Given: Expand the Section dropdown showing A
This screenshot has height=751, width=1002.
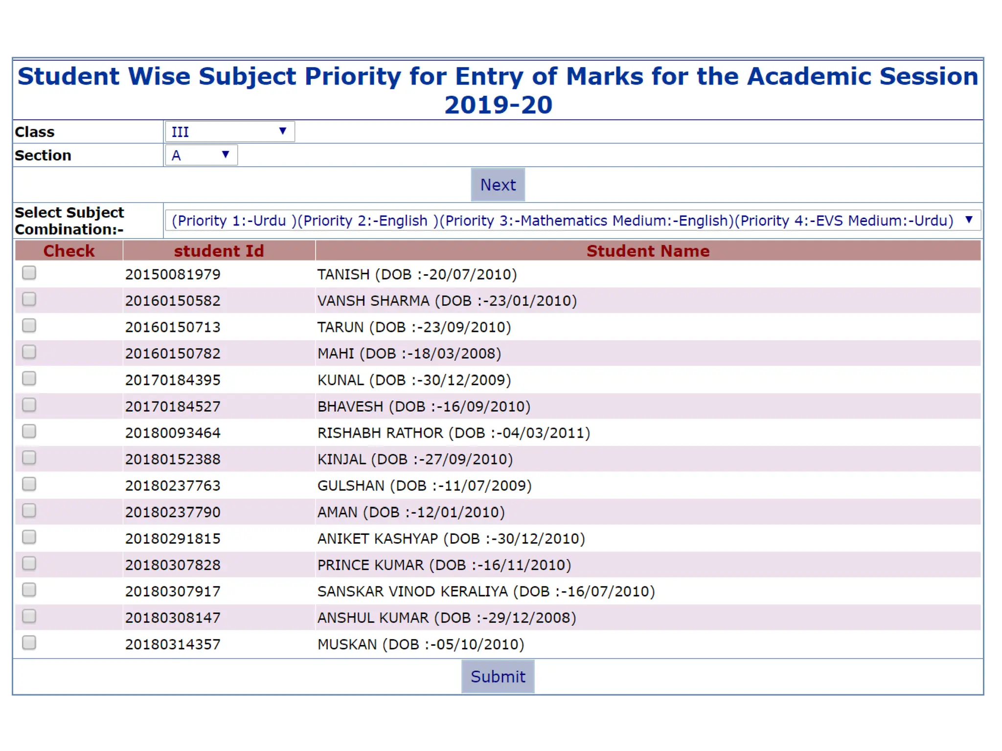Looking at the screenshot, I should coord(202,155).
